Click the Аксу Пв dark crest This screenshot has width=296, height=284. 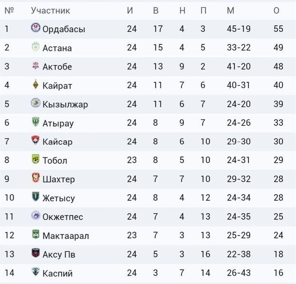coord(36,253)
